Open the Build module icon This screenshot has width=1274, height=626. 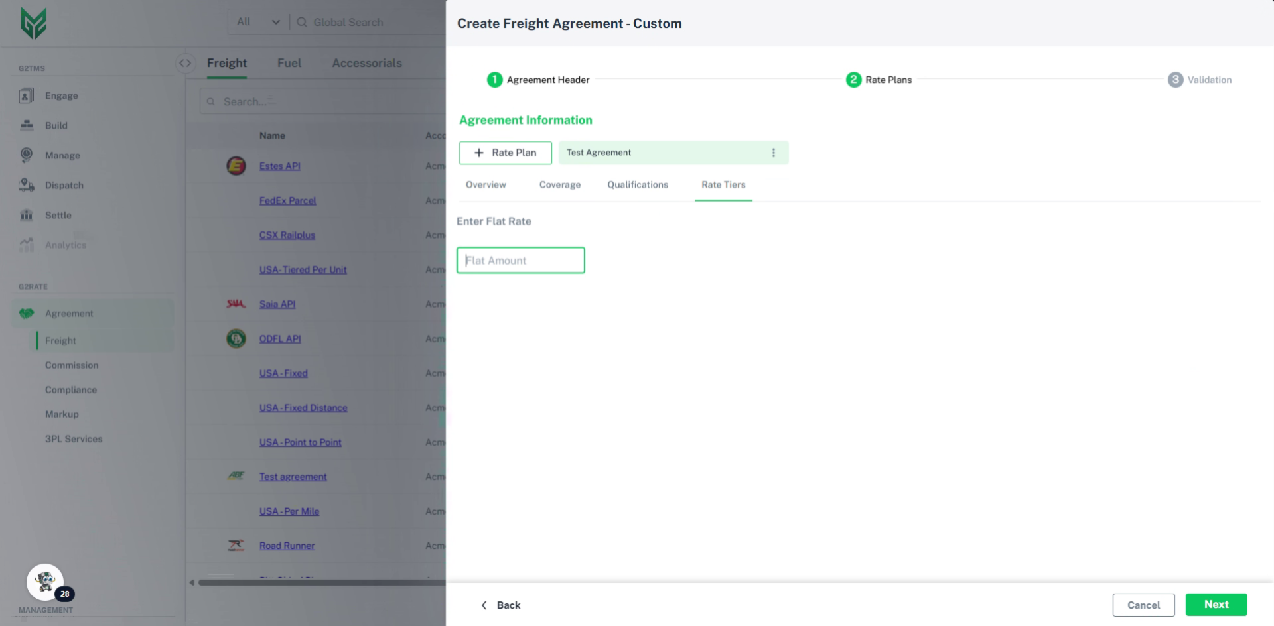pos(27,125)
